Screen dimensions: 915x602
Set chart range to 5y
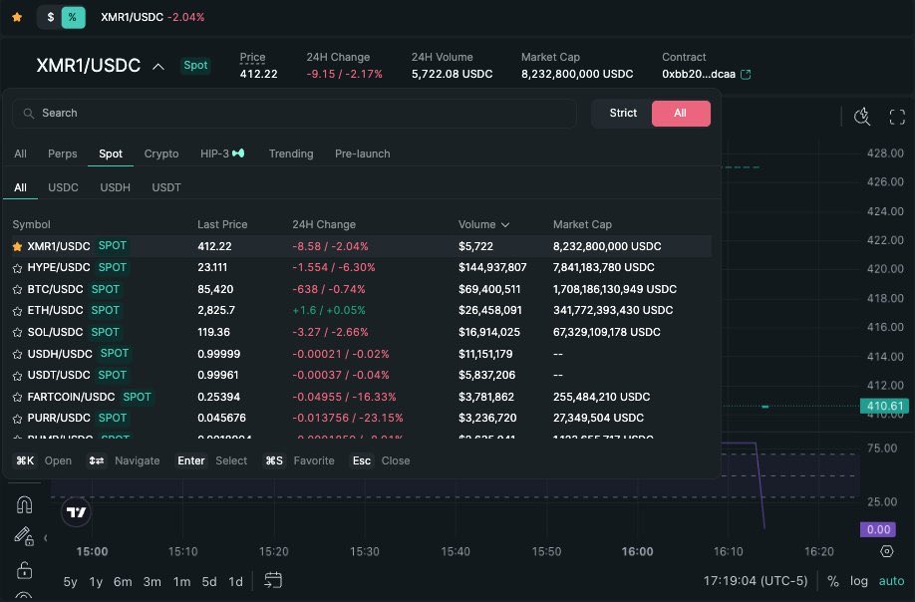click(x=70, y=582)
